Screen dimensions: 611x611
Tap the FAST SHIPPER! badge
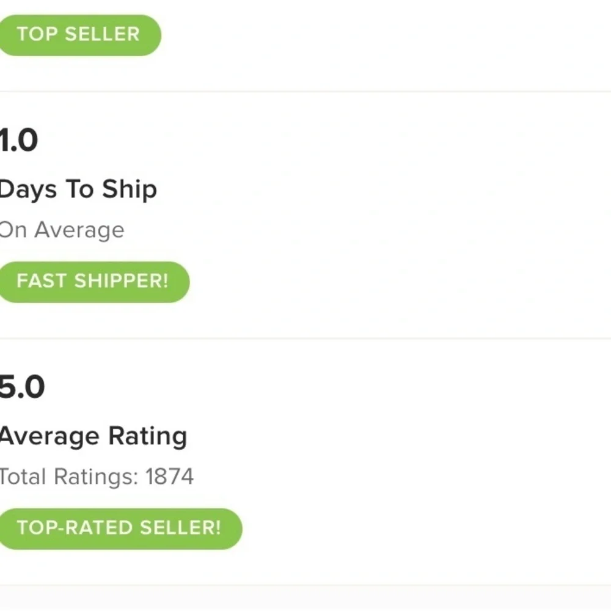pos(94,282)
